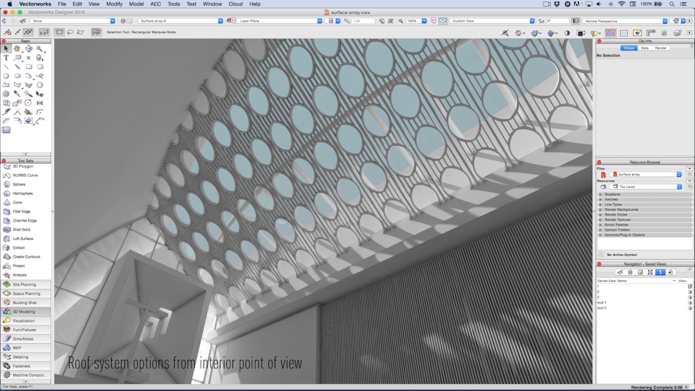Viewport: 695px width, 391px height.
Task: Select the Zoom tool
Action: pyautogui.click(x=39, y=48)
